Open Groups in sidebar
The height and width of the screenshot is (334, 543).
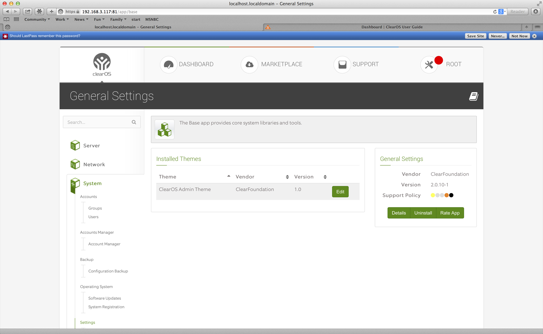pyautogui.click(x=95, y=208)
